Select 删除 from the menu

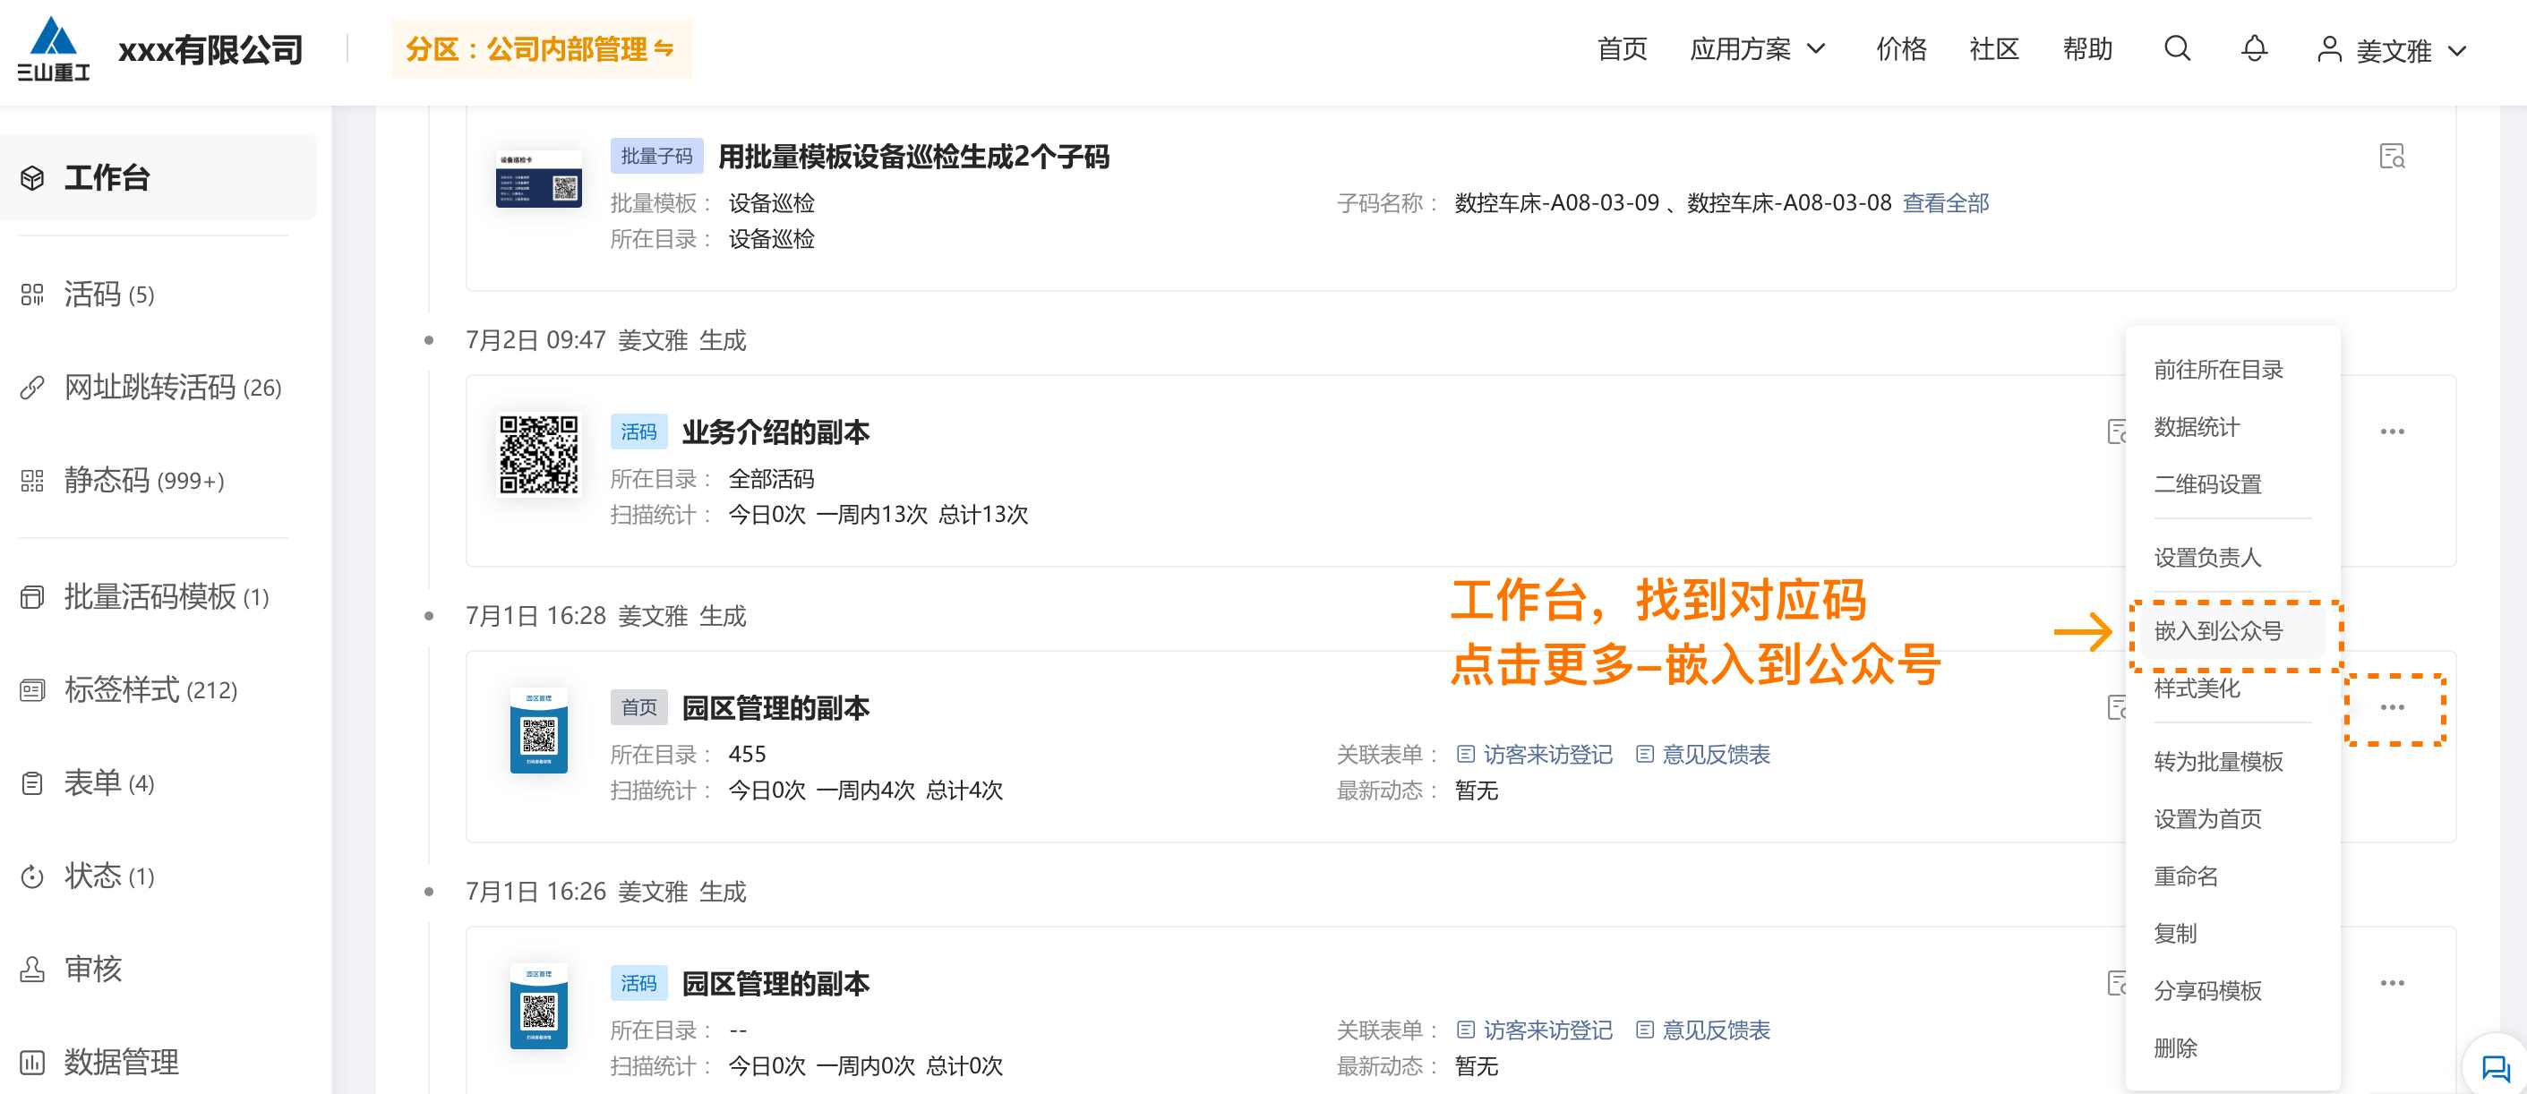pyautogui.click(x=2175, y=1047)
